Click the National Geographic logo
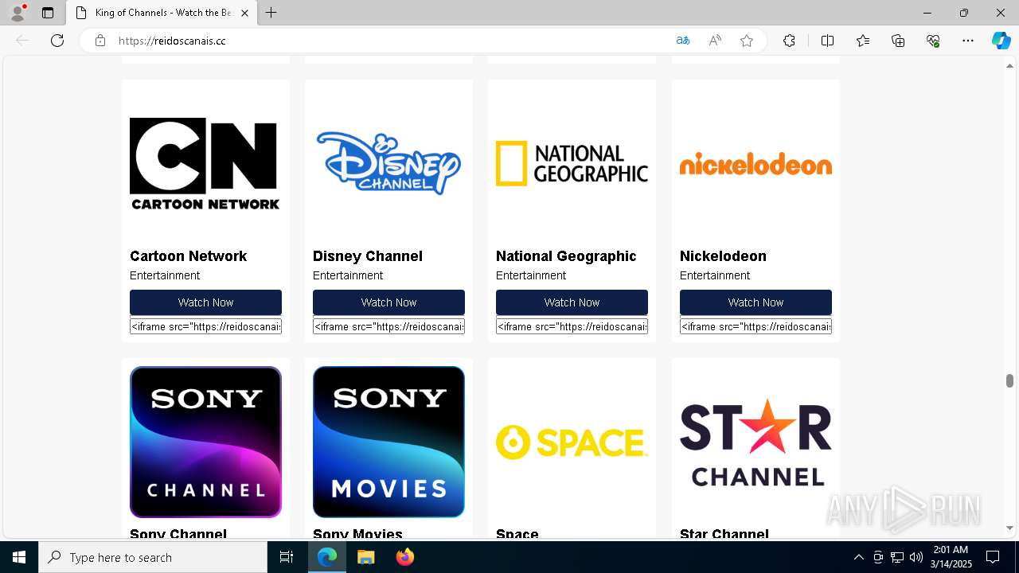Screen dimensions: 1019x573 click(x=572, y=163)
